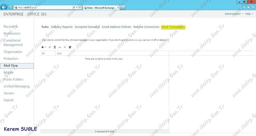Open Servers in the sidebar
The image size is (256, 136).
coord(9,93)
